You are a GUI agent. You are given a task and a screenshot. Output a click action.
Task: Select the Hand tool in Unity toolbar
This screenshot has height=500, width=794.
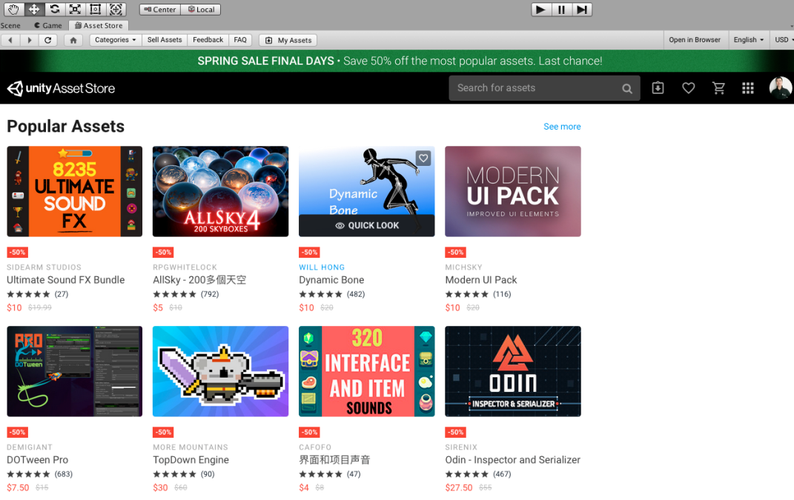pyautogui.click(x=13, y=9)
